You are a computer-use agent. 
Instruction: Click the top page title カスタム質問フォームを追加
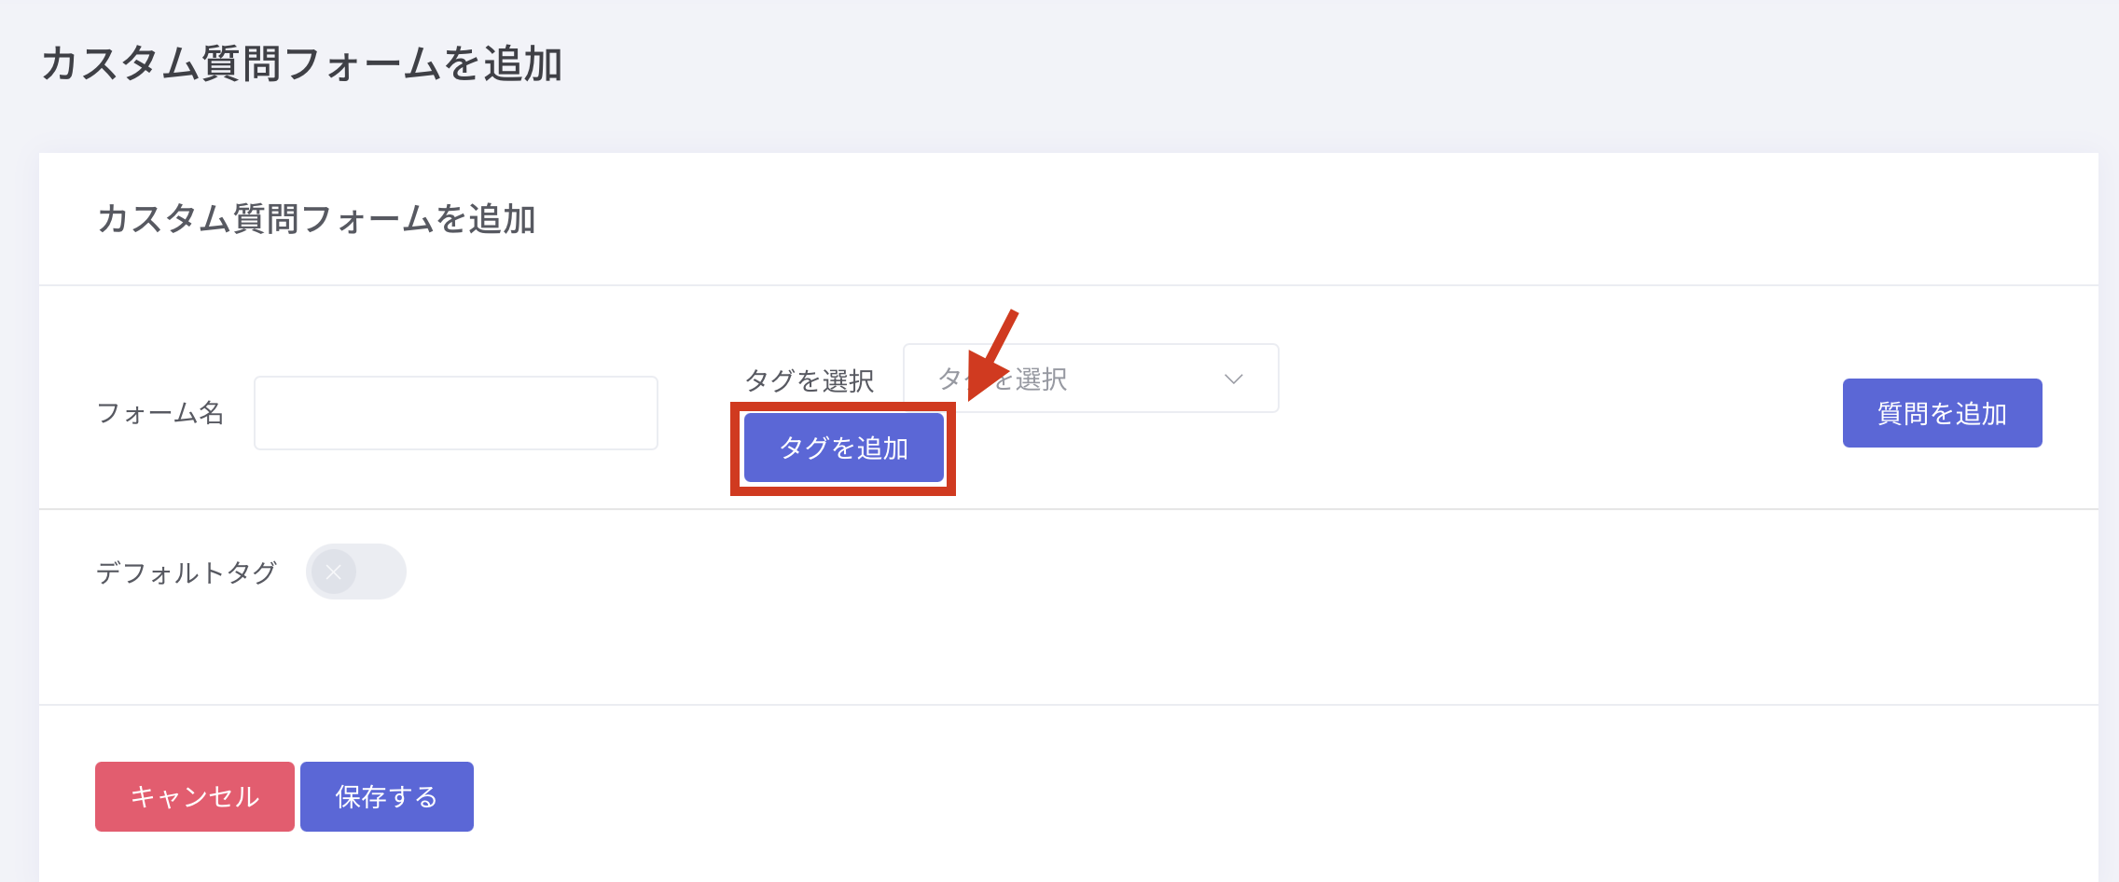[301, 64]
